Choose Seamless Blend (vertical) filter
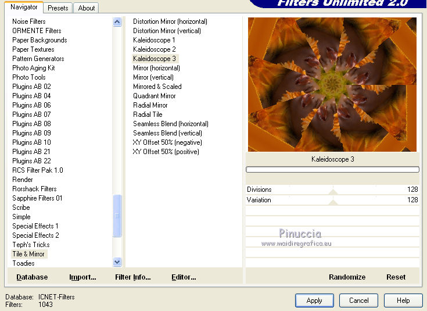 (167, 133)
